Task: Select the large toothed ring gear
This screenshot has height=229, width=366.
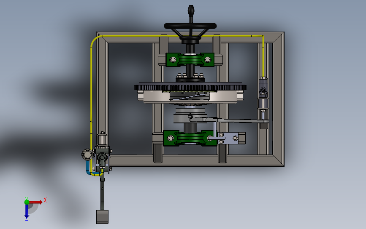Action: click(x=190, y=88)
